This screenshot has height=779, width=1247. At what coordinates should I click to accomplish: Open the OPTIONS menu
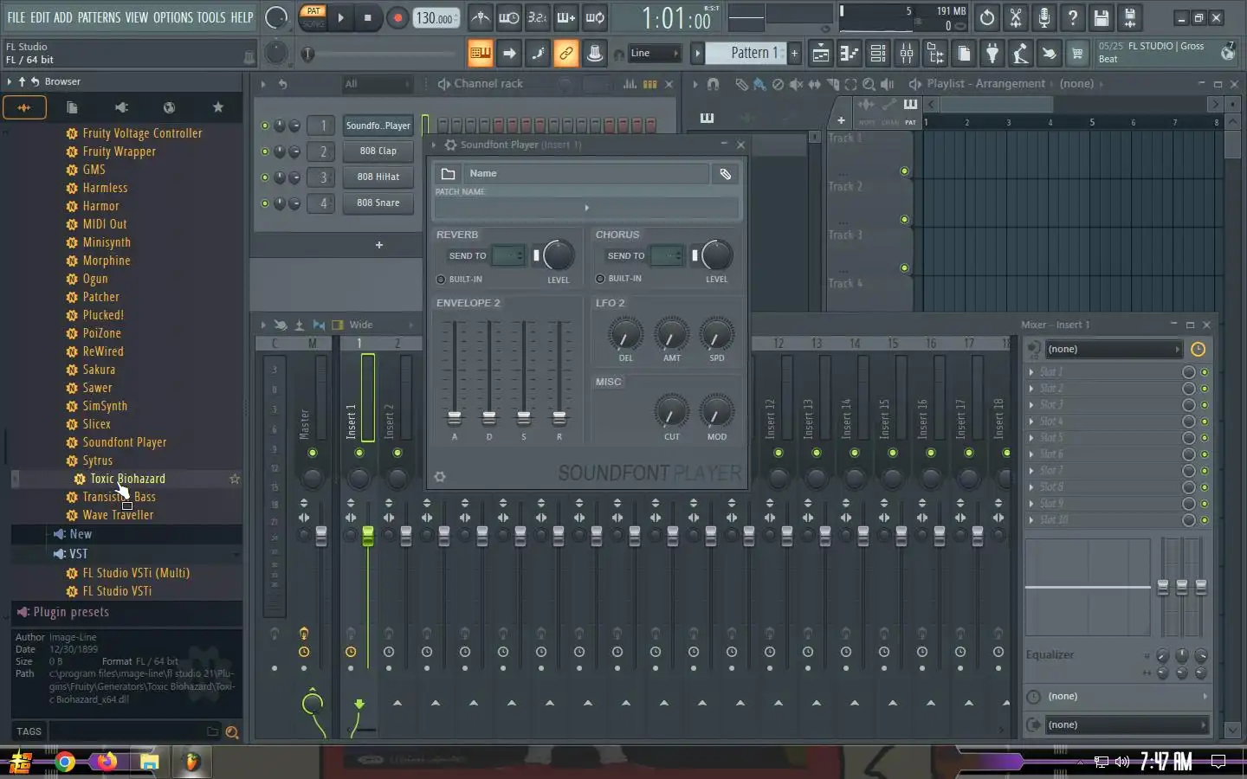click(x=173, y=17)
